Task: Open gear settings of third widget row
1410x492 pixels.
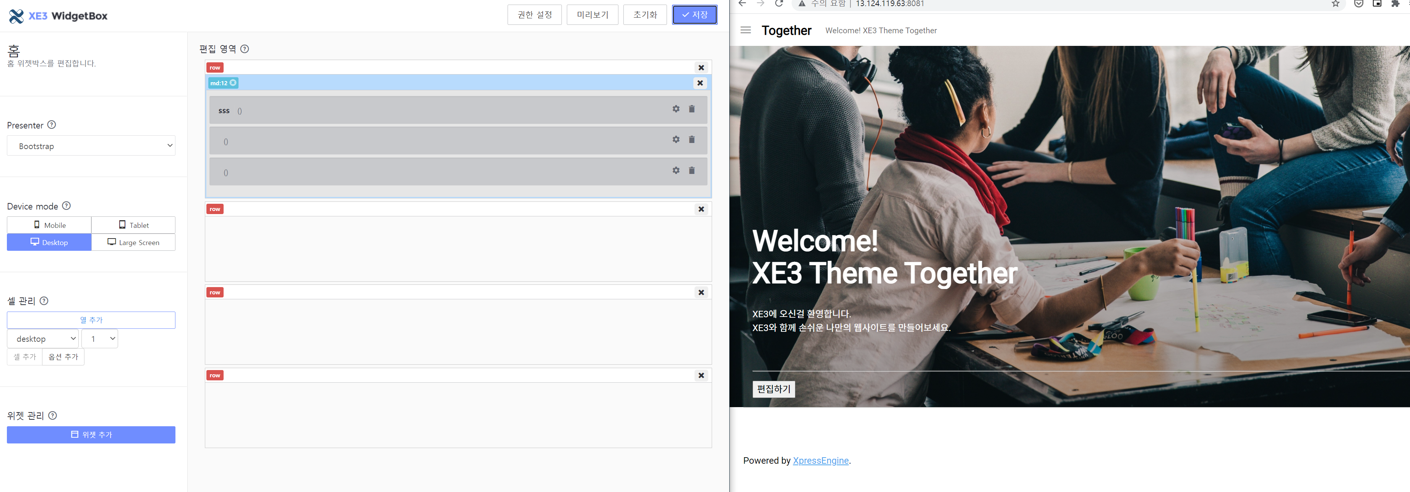Action: click(x=676, y=170)
